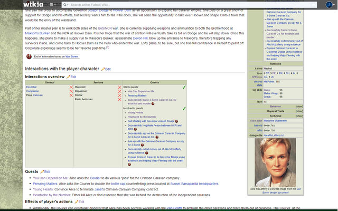Open the Van Buren link in the notice box
The image size is (338, 211).
click(x=72, y=56)
